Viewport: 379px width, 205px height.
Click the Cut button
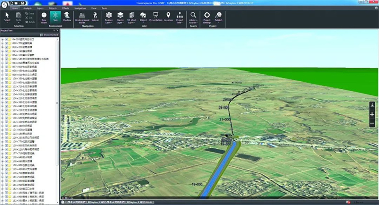(28, 18)
